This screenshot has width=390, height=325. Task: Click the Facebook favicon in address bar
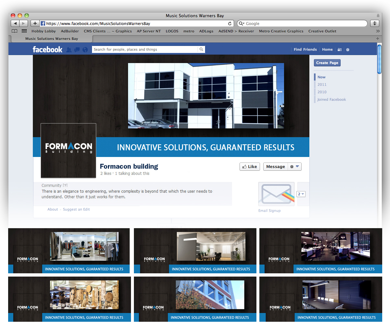pos(43,23)
